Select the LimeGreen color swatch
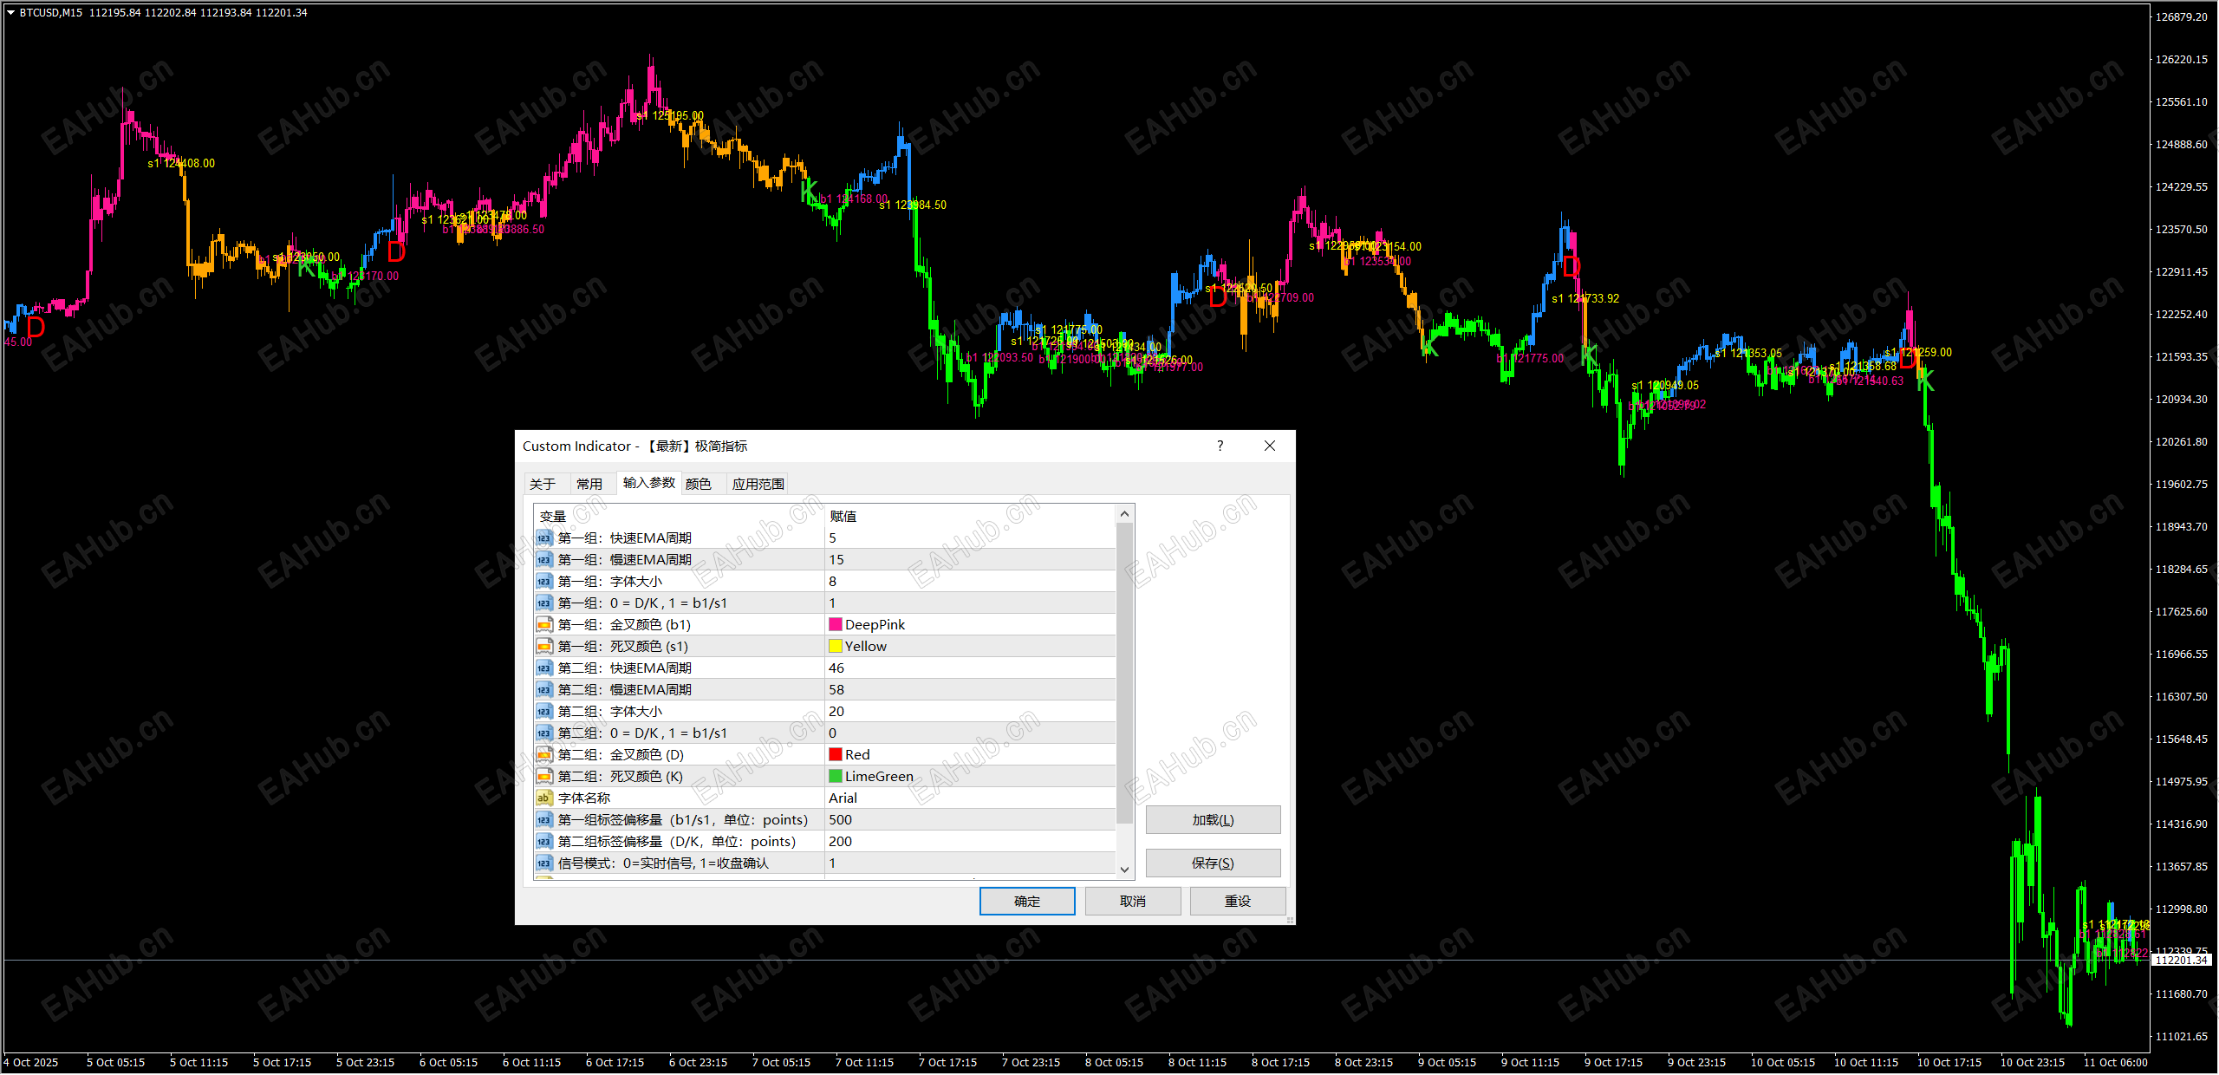The width and height of the screenshot is (2219, 1075). [836, 777]
